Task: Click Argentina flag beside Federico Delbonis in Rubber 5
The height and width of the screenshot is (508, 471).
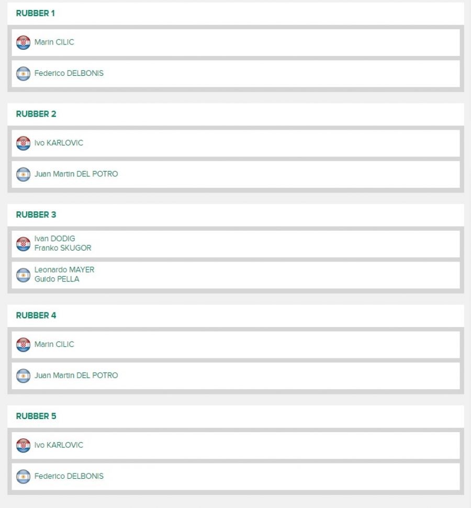Action: (23, 477)
